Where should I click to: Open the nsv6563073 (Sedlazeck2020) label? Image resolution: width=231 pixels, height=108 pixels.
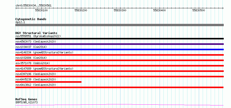(x=36, y=41)
